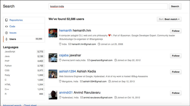Viewport: 190px width, 106px height.
Task: Click location pin icon beside chennai,tamil nadu,india
Action: coord(60,60)
